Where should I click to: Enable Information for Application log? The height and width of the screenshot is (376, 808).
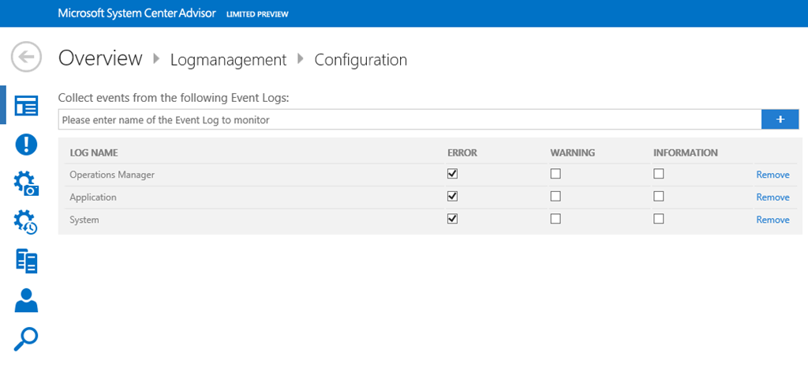point(659,197)
